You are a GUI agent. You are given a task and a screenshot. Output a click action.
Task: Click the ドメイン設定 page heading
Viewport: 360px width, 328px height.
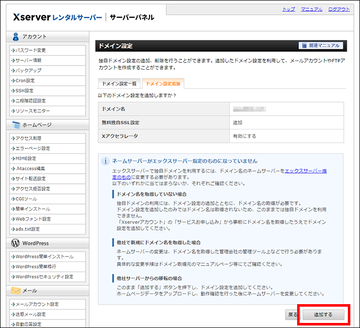[116, 46]
